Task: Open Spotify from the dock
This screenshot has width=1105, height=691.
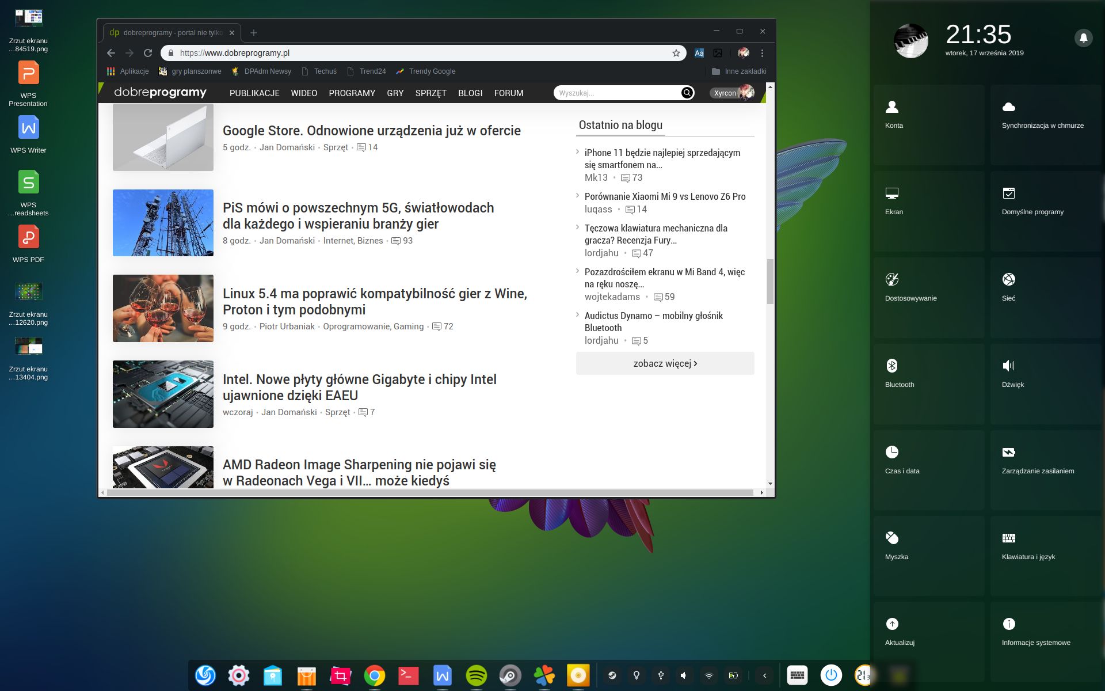Action: coord(477,675)
